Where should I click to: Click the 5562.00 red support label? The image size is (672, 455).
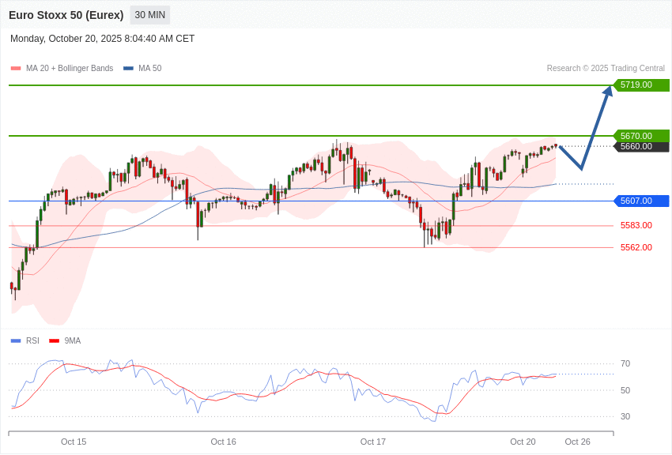(x=636, y=247)
